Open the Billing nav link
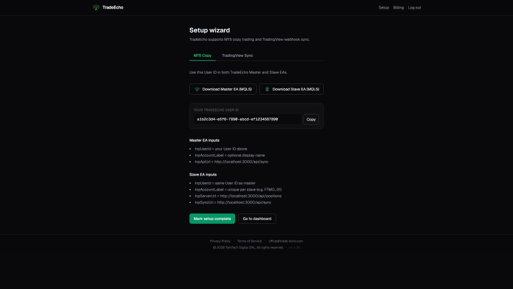 click(399, 7)
